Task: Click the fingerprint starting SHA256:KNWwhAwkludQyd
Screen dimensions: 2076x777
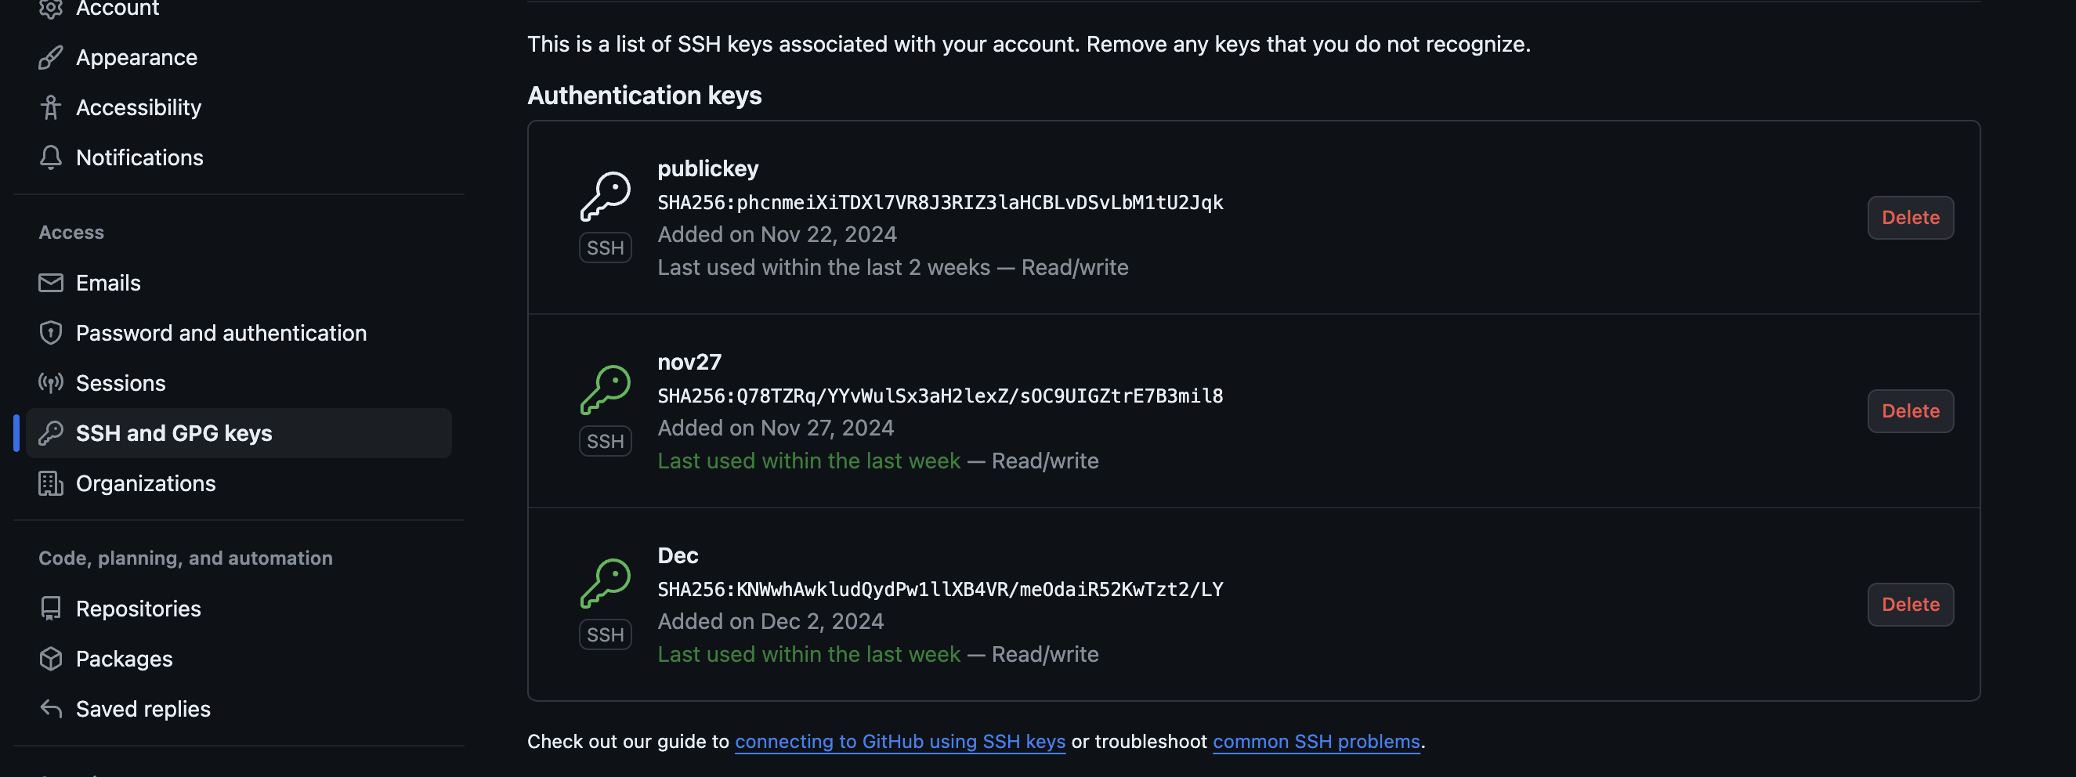Action: pyautogui.click(x=939, y=589)
